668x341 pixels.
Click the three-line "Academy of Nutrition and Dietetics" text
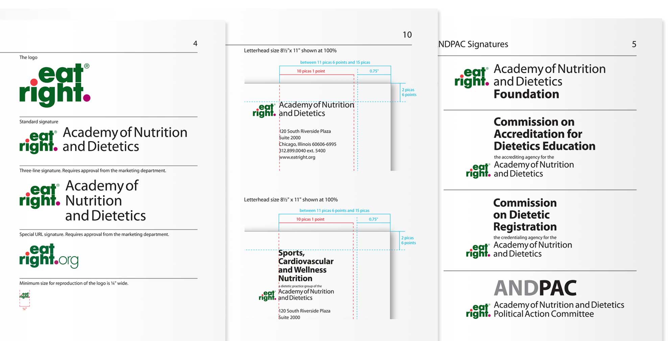105,200
